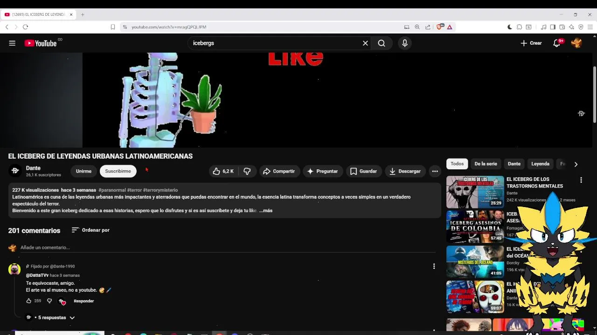
Task: Open Trastornos Mentales video thumbnail
Action: click(x=475, y=192)
